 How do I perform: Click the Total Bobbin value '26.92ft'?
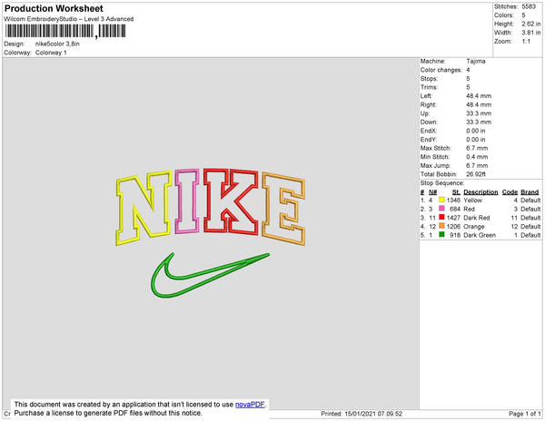click(476, 174)
